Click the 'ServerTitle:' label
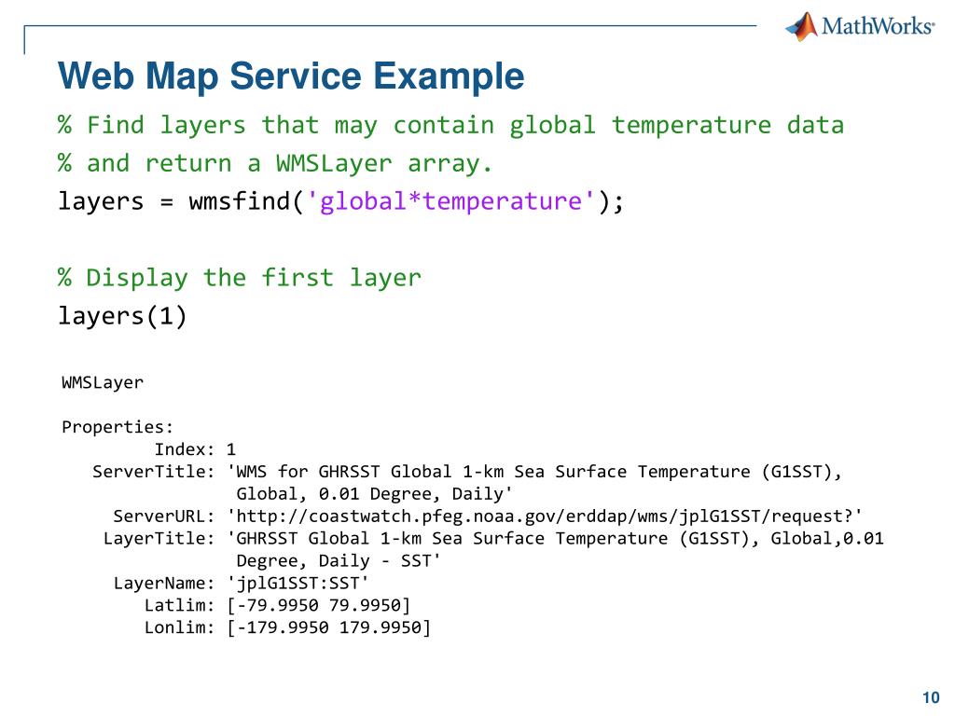 154,472
